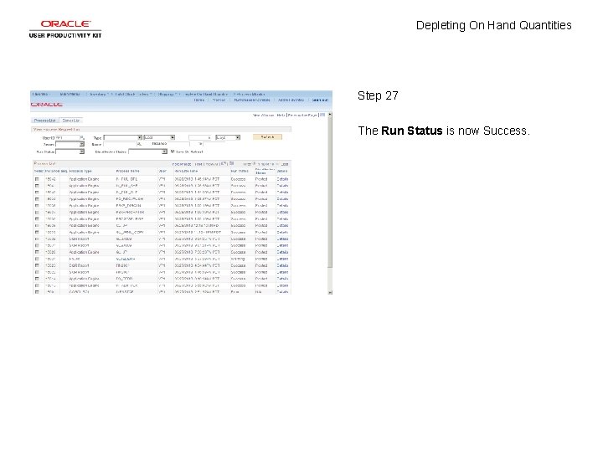The width and height of the screenshot is (603, 452).
Task: Open the Last dropdown
Action: [159, 137]
